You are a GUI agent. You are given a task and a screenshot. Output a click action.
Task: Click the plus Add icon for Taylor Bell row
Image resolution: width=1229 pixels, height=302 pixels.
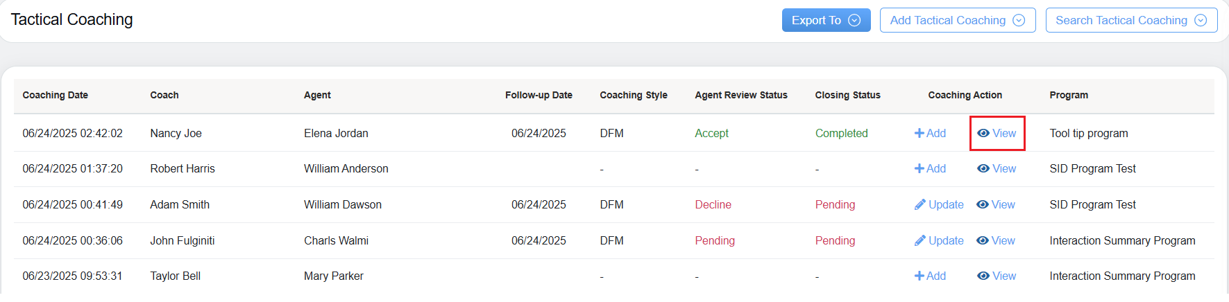point(919,276)
